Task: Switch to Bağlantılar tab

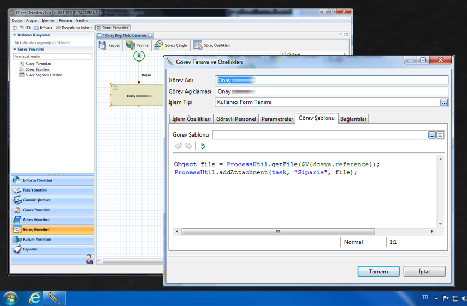Action: pyautogui.click(x=353, y=119)
